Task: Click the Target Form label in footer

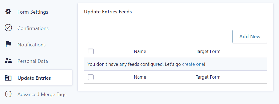Action: pyautogui.click(x=208, y=77)
